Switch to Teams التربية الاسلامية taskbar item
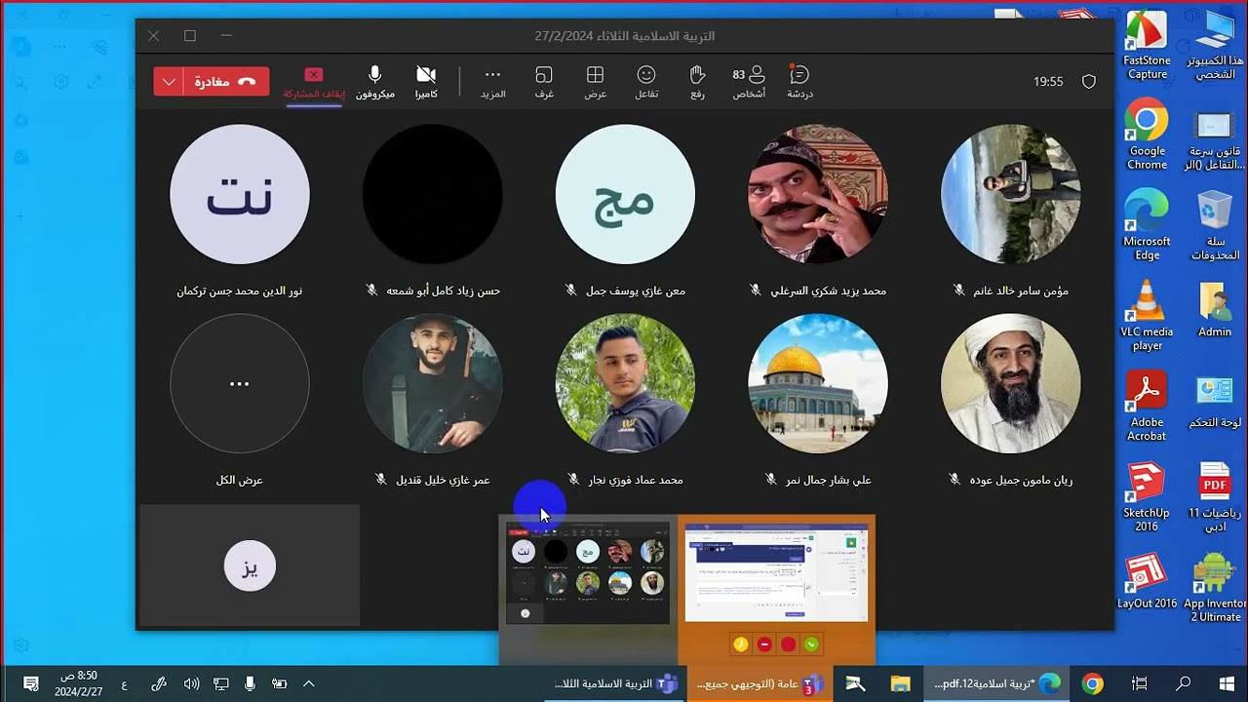Viewport: 1248px width, 702px height. (615, 683)
